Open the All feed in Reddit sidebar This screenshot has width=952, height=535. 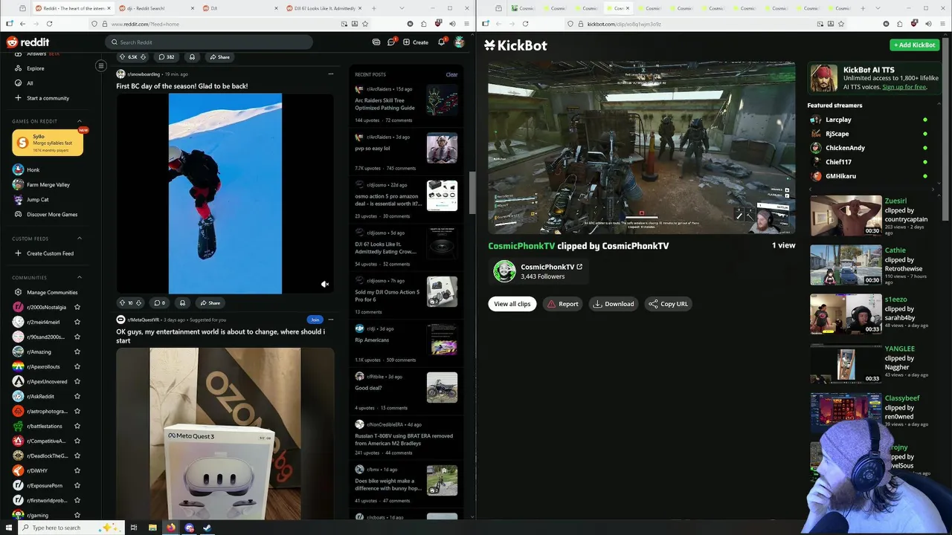30,83
